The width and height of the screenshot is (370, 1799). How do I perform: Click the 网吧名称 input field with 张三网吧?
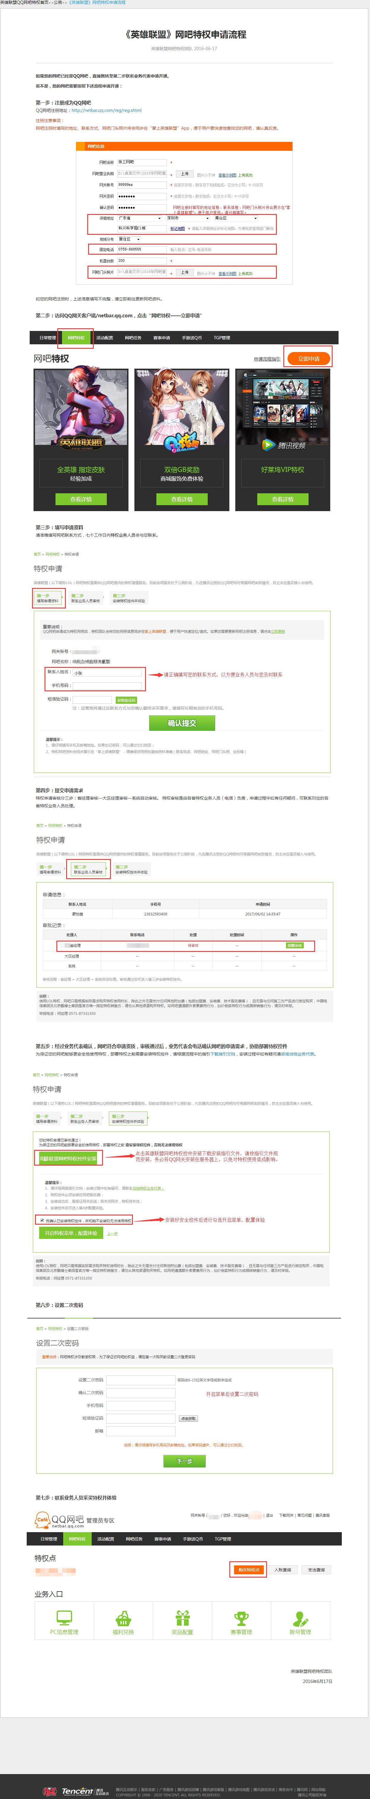click(x=142, y=162)
